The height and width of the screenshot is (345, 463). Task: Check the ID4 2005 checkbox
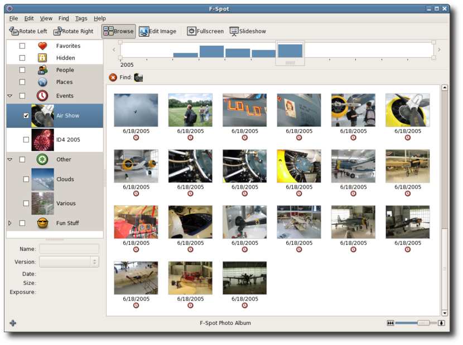click(26, 140)
